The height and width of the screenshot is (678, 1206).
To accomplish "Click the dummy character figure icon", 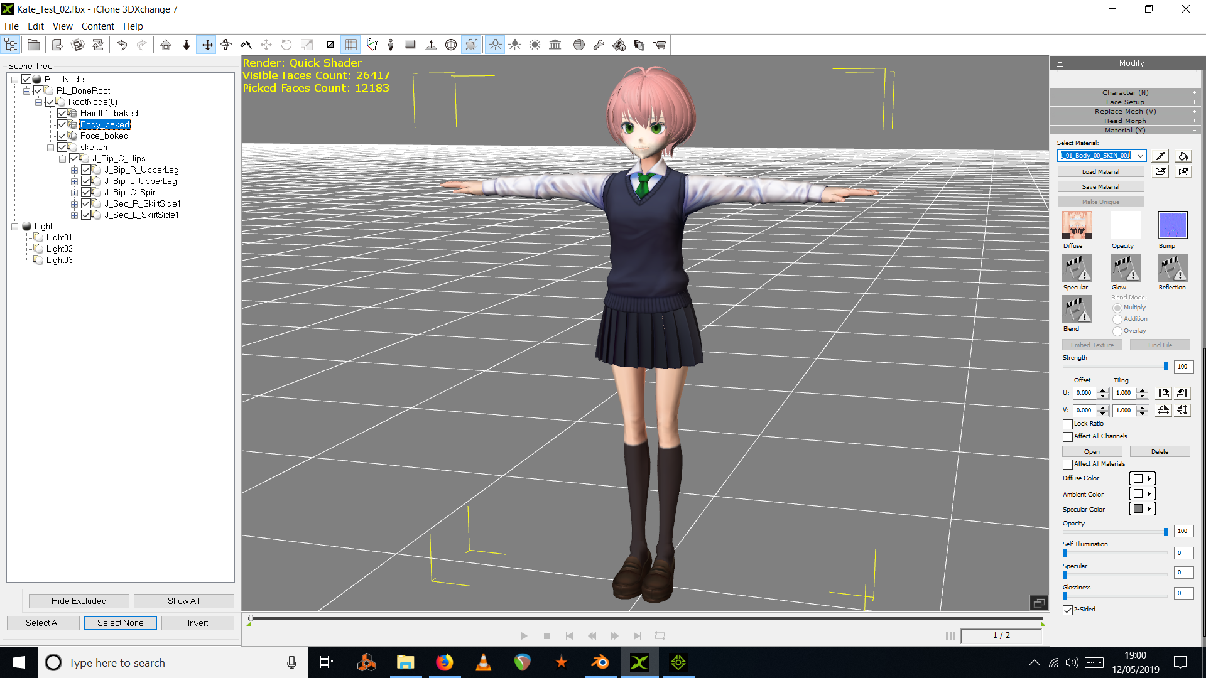I will point(391,45).
